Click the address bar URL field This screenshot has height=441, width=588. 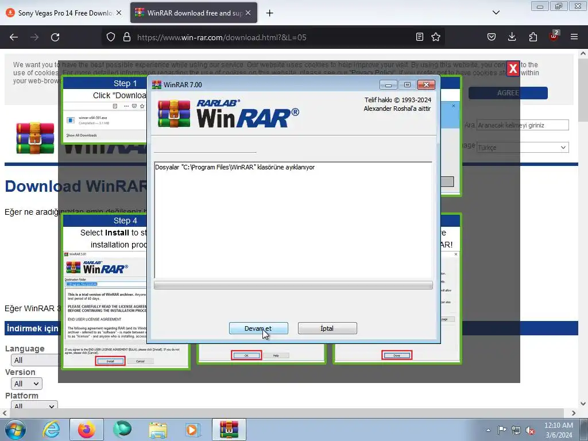coord(274,37)
